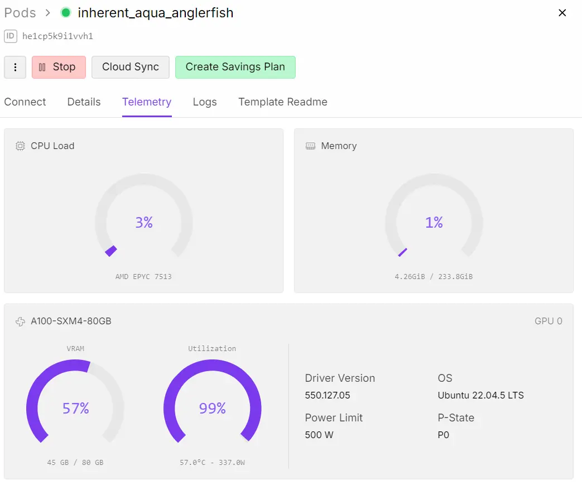
Task: Click the green pod status indicator dot
Action: (x=66, y=13)
